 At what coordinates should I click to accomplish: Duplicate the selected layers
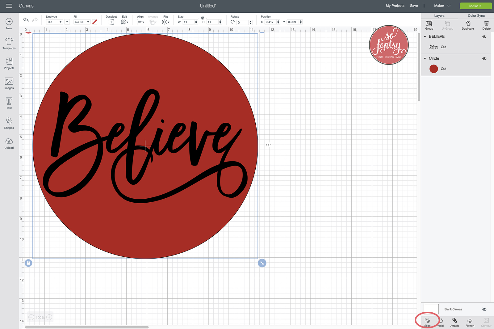tap(468, 25)
